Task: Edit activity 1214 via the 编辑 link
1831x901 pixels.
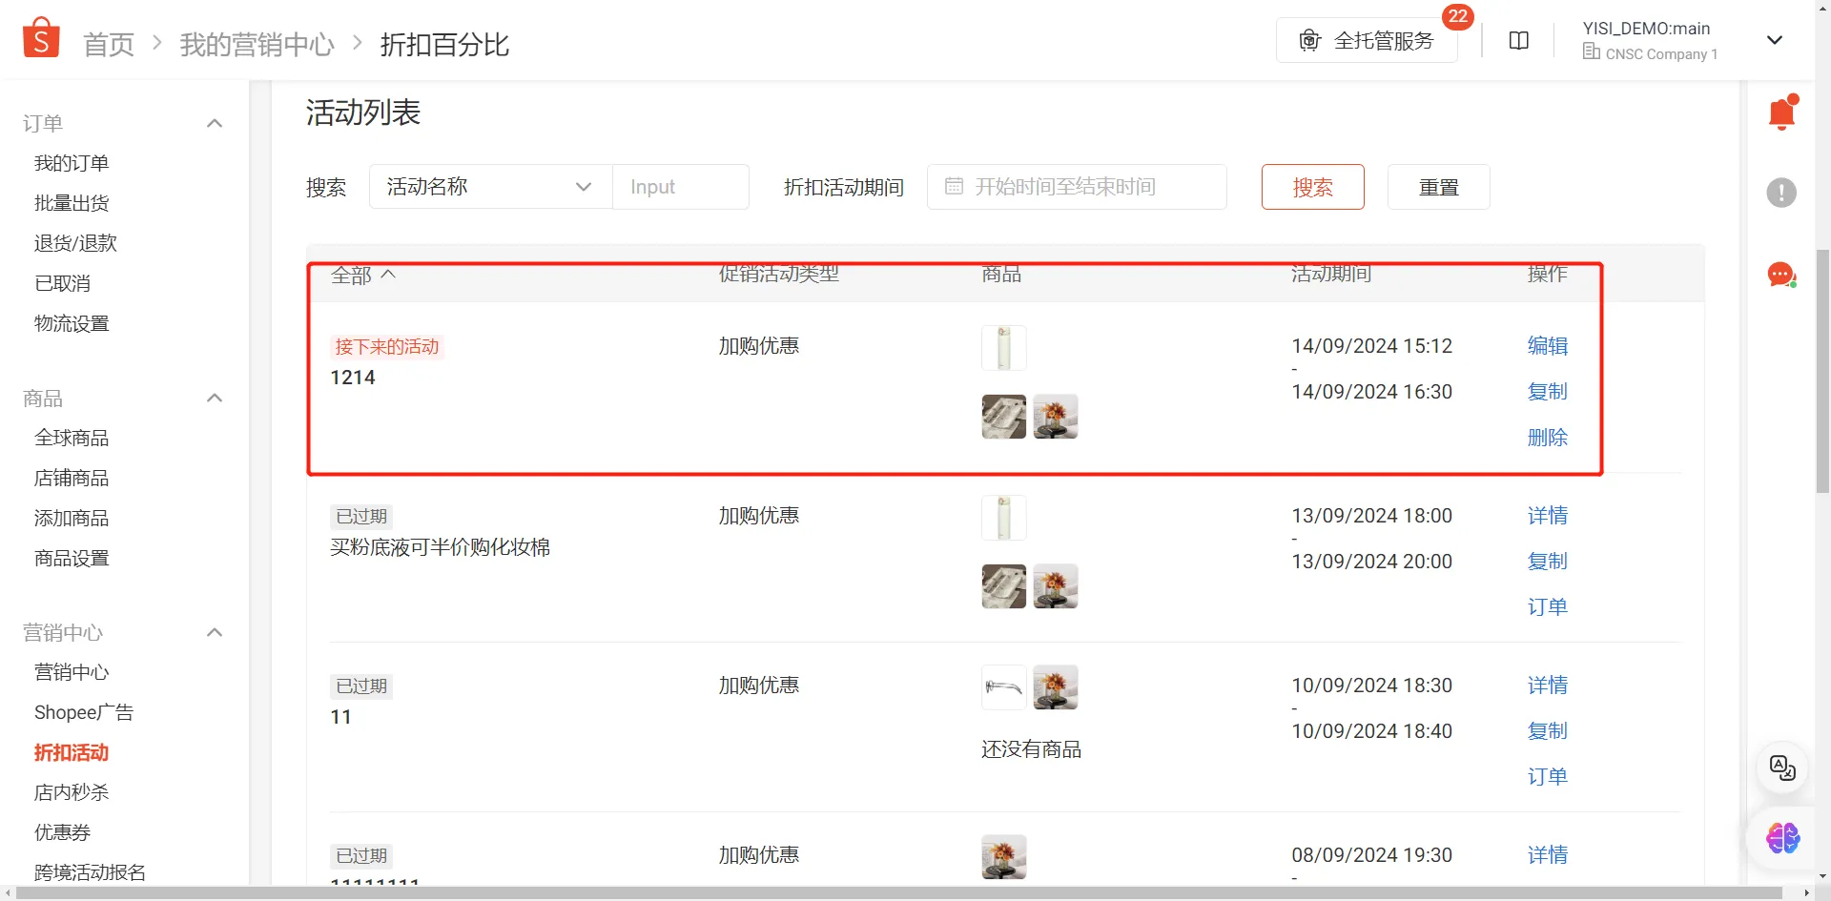Action: pyautogui.click(x=1547, y=346)
